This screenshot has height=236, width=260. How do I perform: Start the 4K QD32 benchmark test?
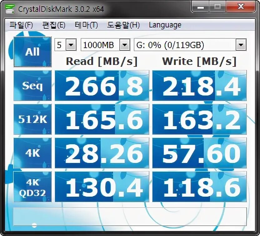coord(32,187)
